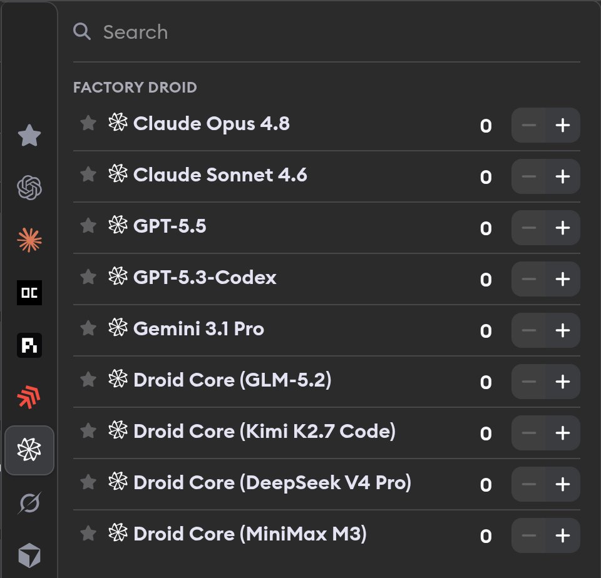Increase Gemini 3.1 Pro count

(563, 330)
